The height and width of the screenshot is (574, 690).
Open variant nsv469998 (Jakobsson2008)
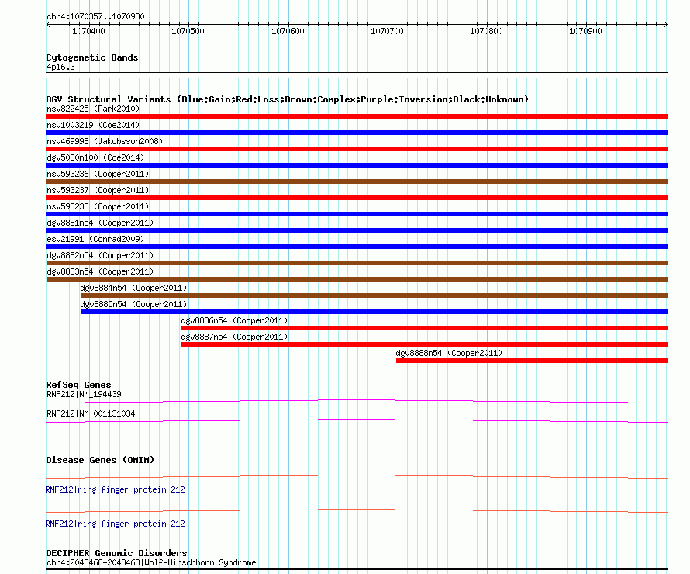click(105, 141)
